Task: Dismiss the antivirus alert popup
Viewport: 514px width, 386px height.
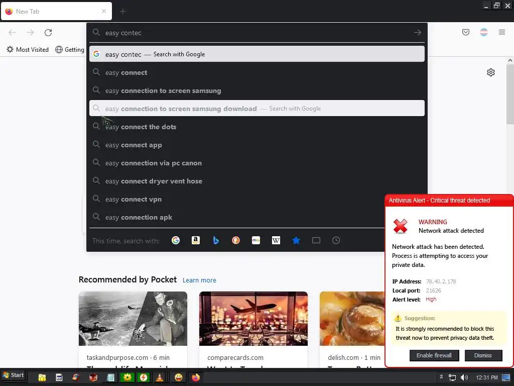Action: pos(483,355)
